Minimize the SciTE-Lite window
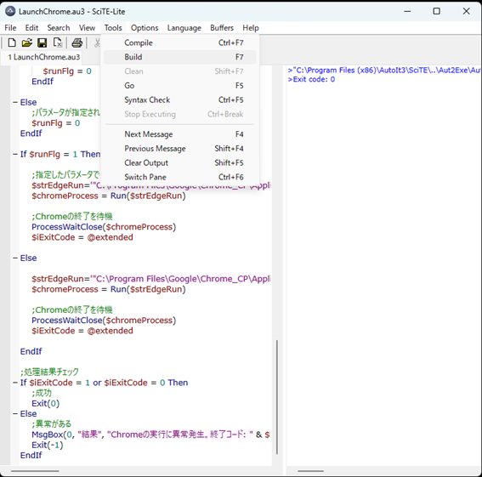Image resolution: width=482 pixels, height=477 pixels. coord(407,11)
